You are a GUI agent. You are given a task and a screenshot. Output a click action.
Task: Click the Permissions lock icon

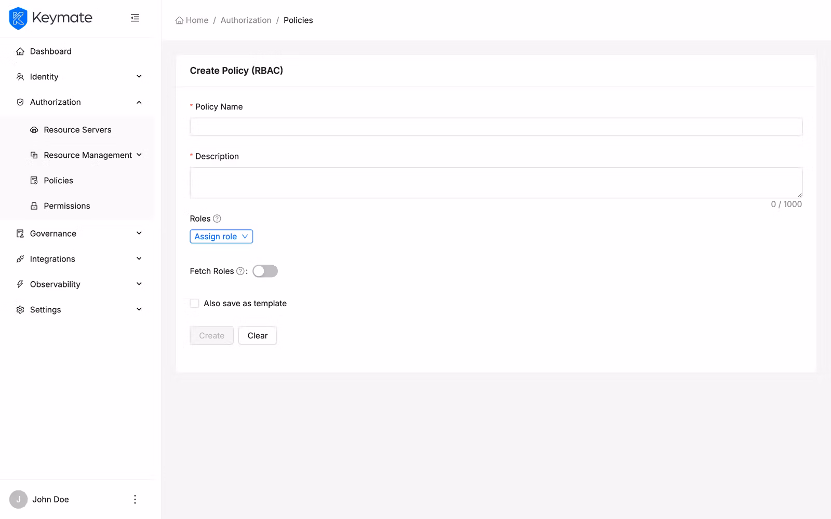tap(34, 206)
